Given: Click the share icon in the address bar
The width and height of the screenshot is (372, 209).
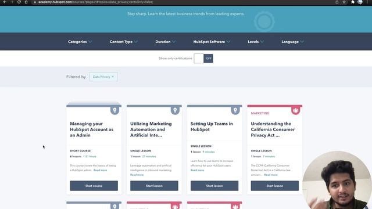Looking at the screenshot, I should (337, 2).
